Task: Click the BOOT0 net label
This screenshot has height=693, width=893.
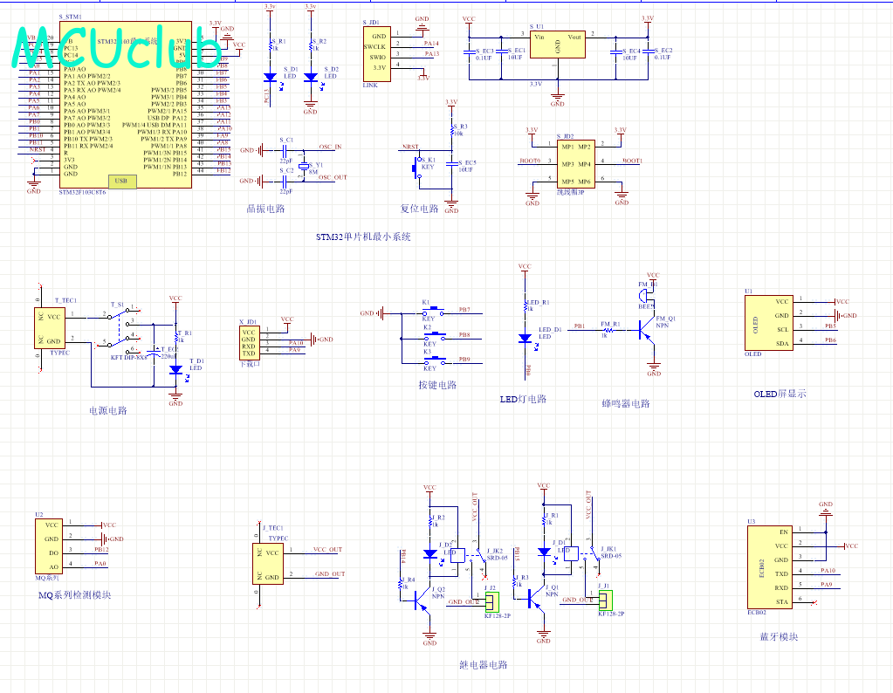Action: pyautogui.click(x=530, y=161)
